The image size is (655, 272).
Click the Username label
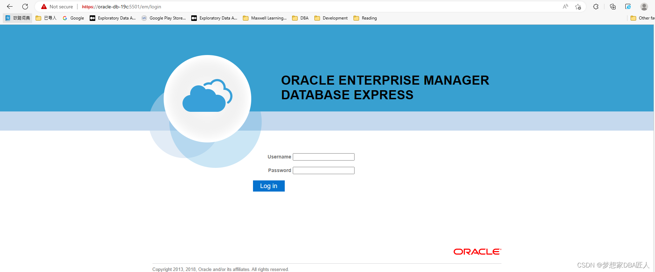point(279,157)
